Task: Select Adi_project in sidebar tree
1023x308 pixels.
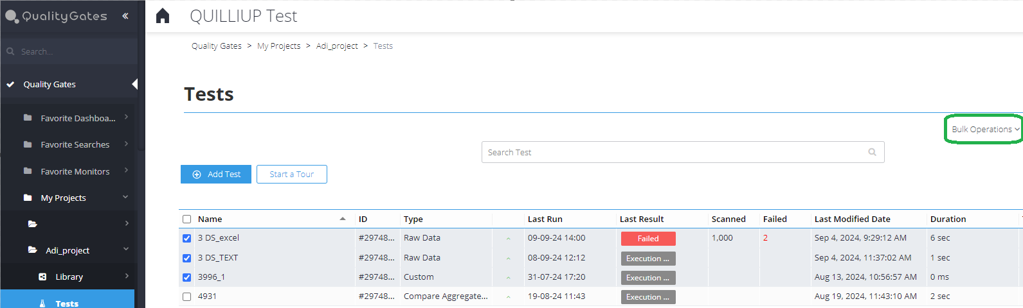Action: click(68, 250)
